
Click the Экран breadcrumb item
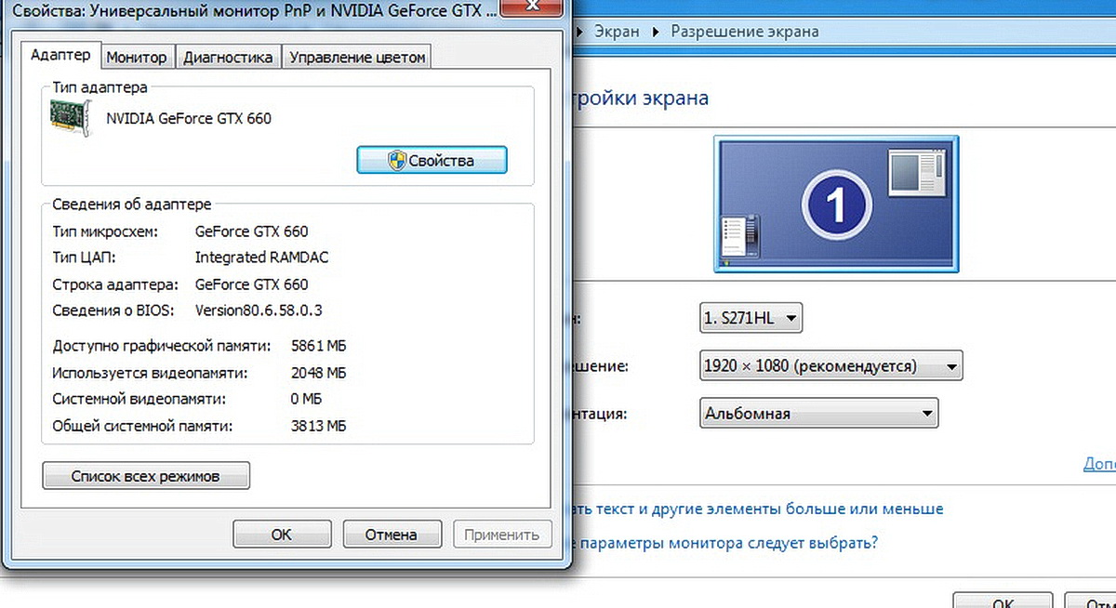618,32
